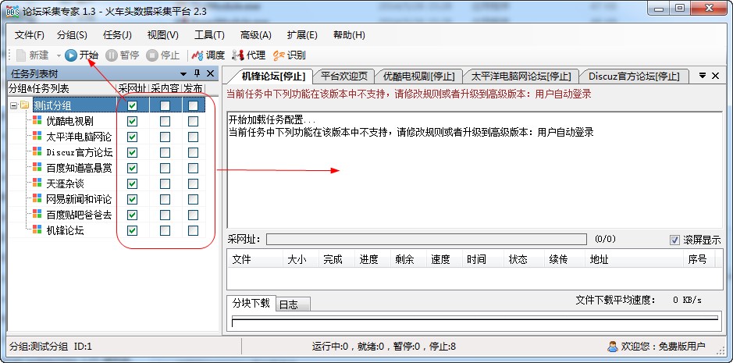The height and width of the screenshot is (363, 733).
Task: Check 发布 for Discuz官方论坛
Action: [193, 152]
